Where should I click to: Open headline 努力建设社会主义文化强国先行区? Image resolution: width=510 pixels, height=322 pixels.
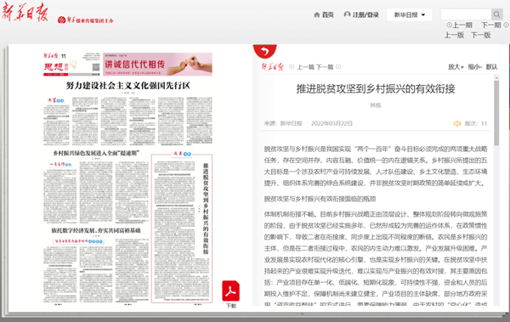coord(127,86)
